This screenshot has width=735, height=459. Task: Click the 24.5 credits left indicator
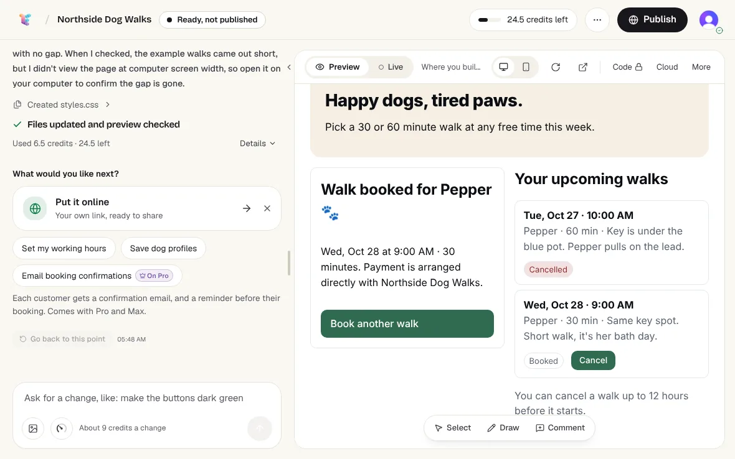pos(523,20)
